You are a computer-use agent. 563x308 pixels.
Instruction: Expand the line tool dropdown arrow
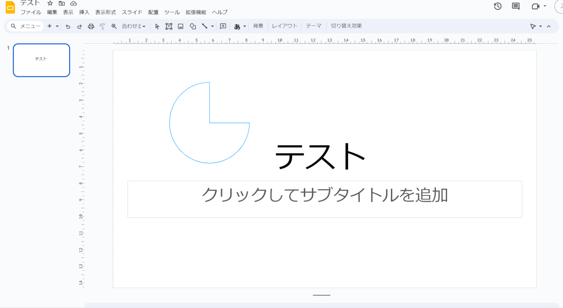pyautogui.click(x=213, y=26)
